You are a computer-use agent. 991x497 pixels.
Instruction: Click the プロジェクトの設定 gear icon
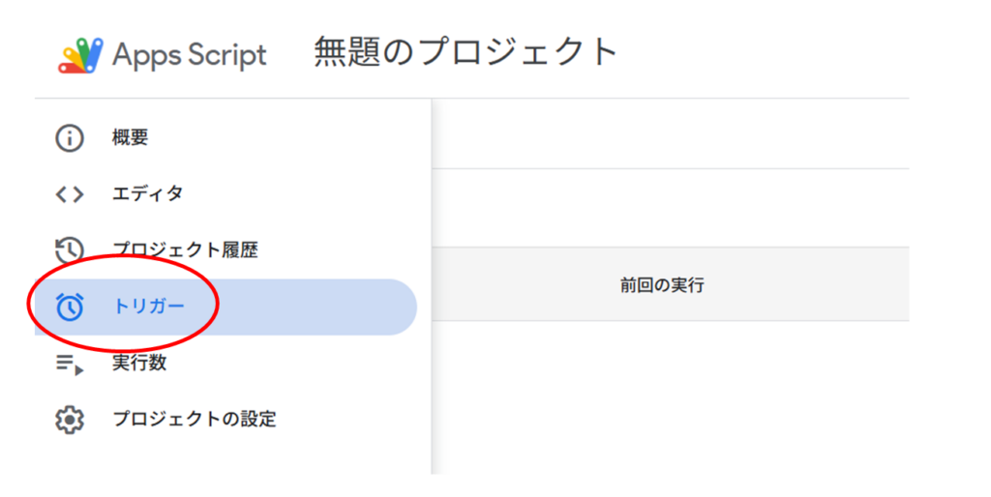tap(70, 420)
